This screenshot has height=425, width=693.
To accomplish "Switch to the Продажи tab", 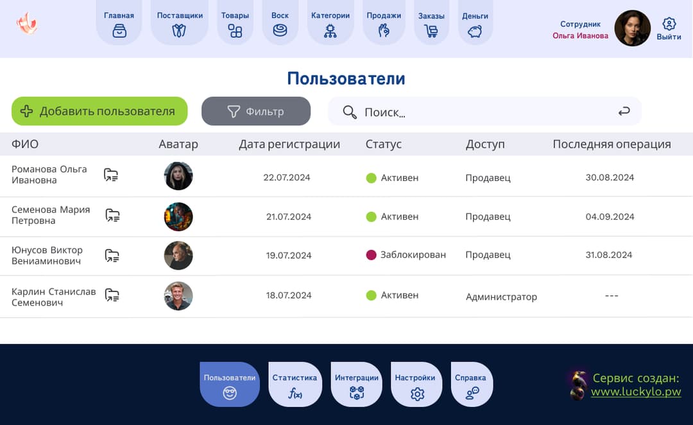I will [384, 29].
